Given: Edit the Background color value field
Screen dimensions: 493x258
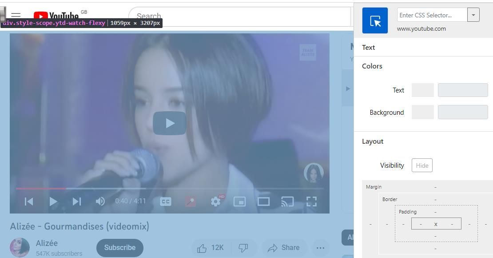Looking at the screenshot, I should pyautogui.click(x=463, y=112).
